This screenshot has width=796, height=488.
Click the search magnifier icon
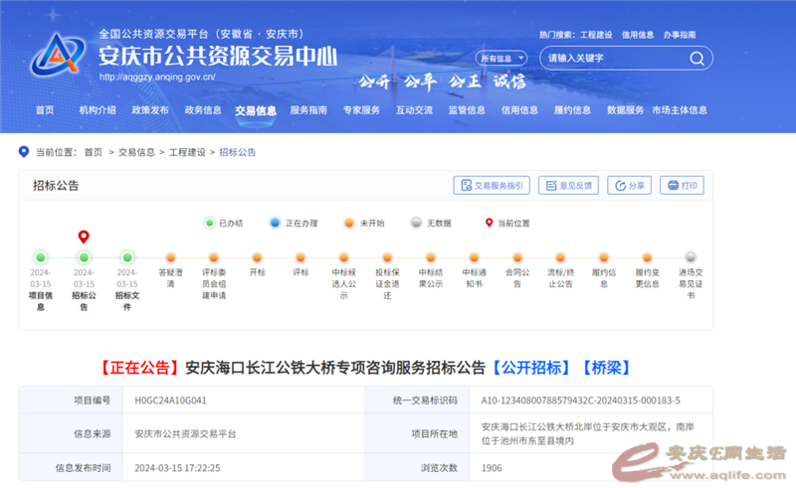(x=696, y=59)
